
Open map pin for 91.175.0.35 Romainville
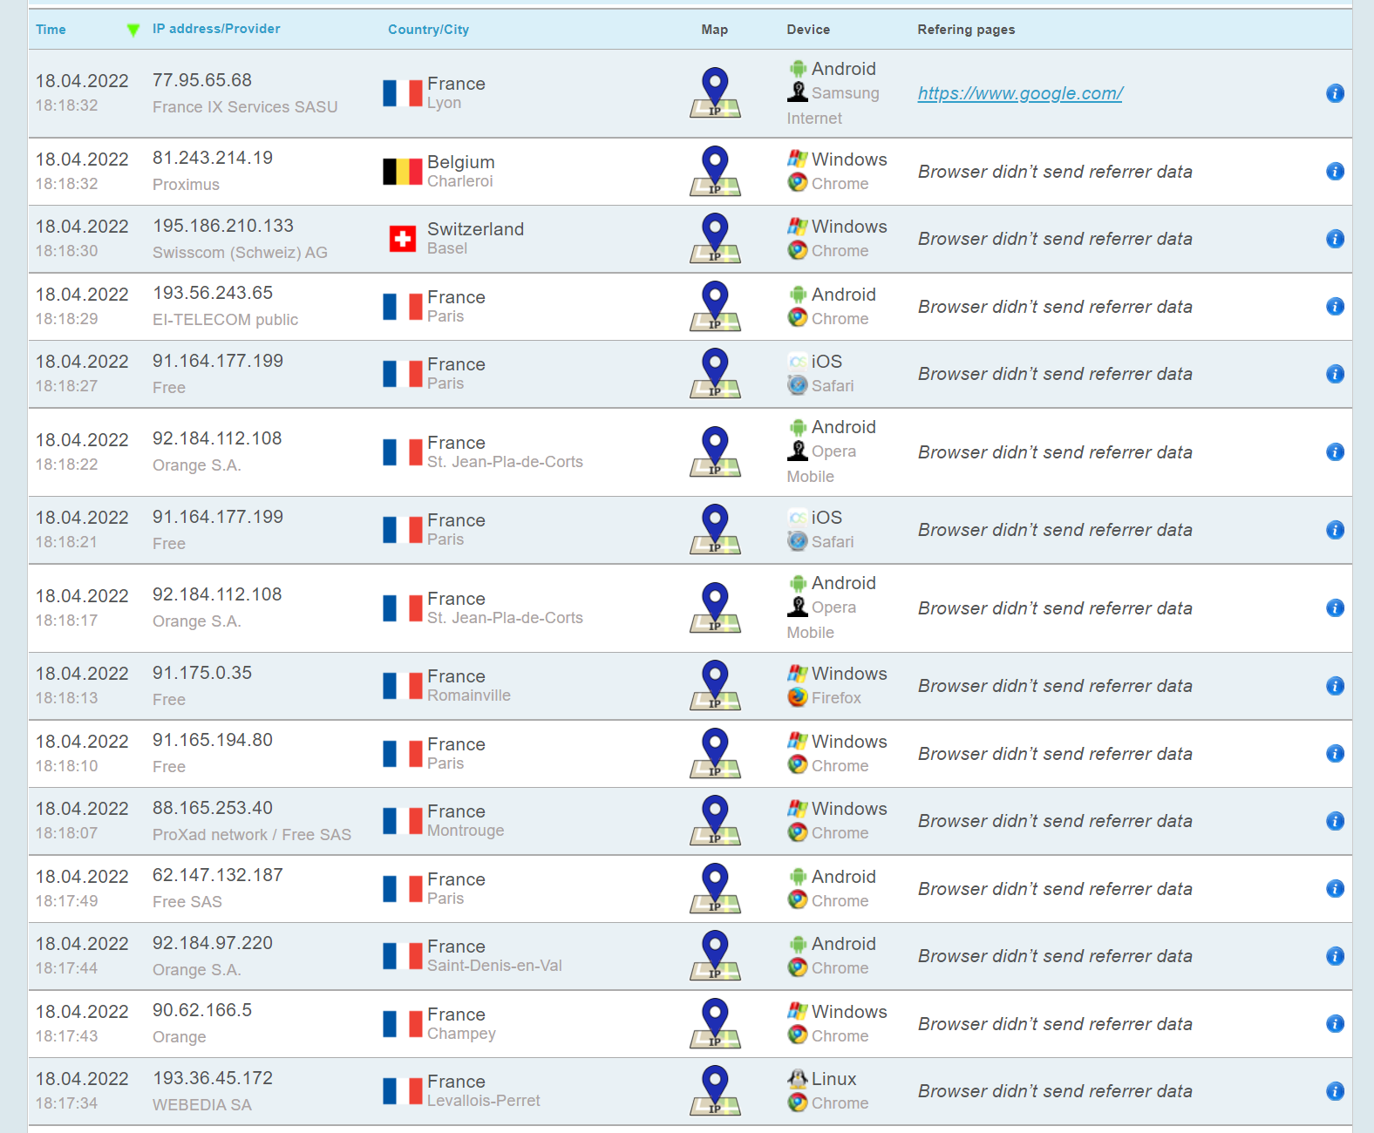715,685
